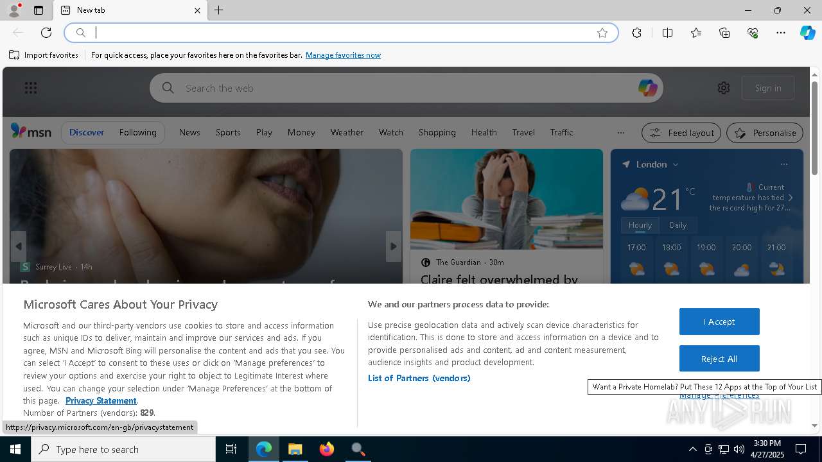Screen dimensions: 822x462
Task: Click the address bar input field
Action: tap(340, 33)
